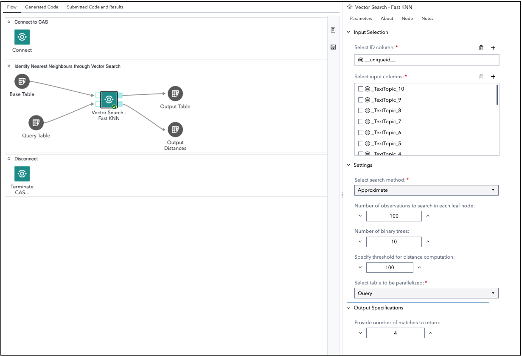Open the Submitted Code and Results tab
The height and width of the screenshot is (356, 522).
95,7
